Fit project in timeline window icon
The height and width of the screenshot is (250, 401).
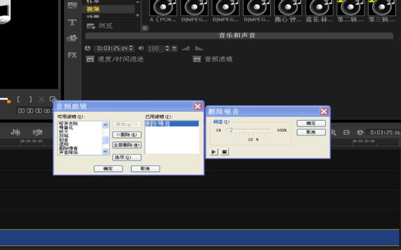point(346,133)
